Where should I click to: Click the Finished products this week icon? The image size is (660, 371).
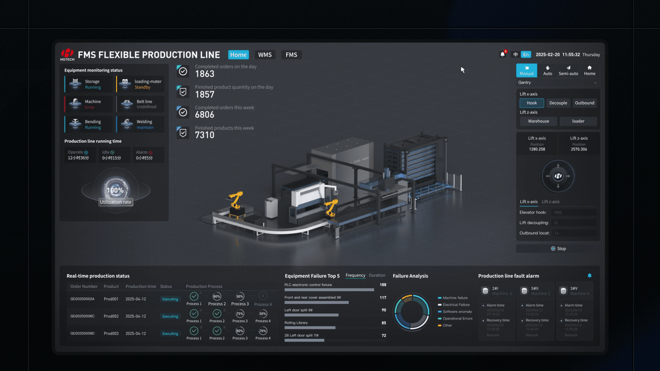point(183,132)
